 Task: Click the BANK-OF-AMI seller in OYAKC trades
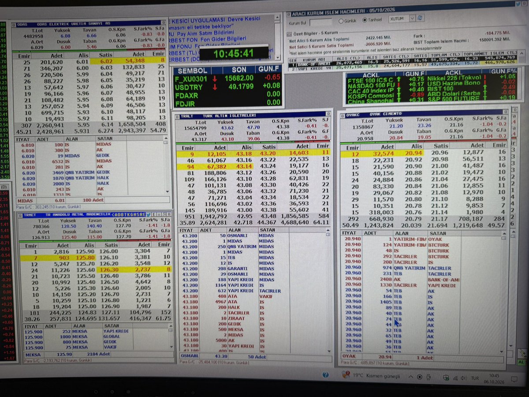(443, 279)
